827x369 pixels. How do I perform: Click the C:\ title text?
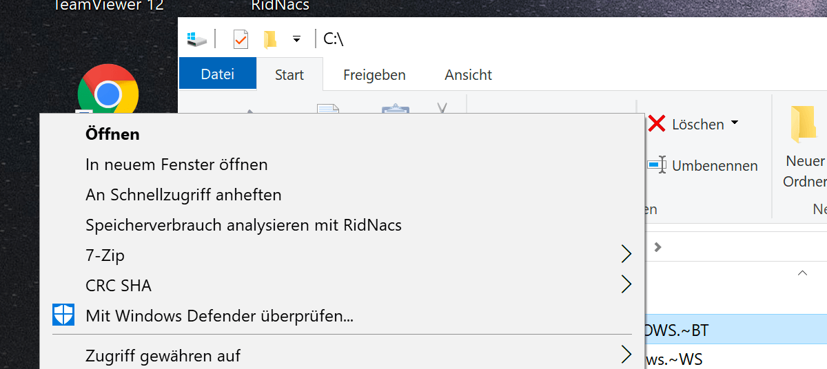pos(333,39)
